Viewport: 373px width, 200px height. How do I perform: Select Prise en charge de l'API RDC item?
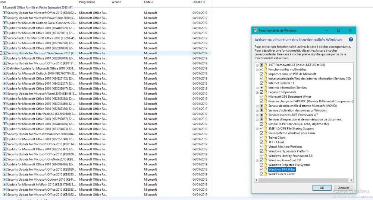tap(311, 101)
